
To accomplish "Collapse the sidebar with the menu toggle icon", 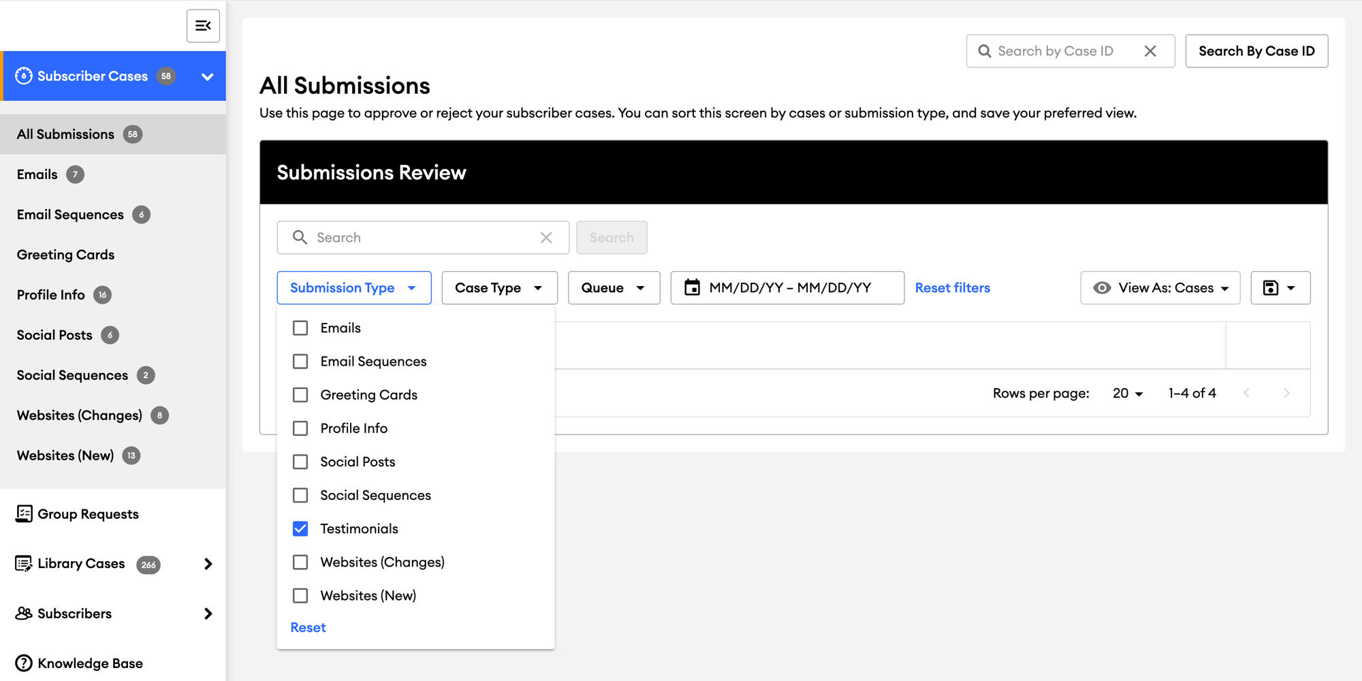I will [203, 26].
